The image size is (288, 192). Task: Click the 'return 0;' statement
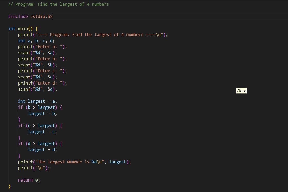tap(29, 180)
